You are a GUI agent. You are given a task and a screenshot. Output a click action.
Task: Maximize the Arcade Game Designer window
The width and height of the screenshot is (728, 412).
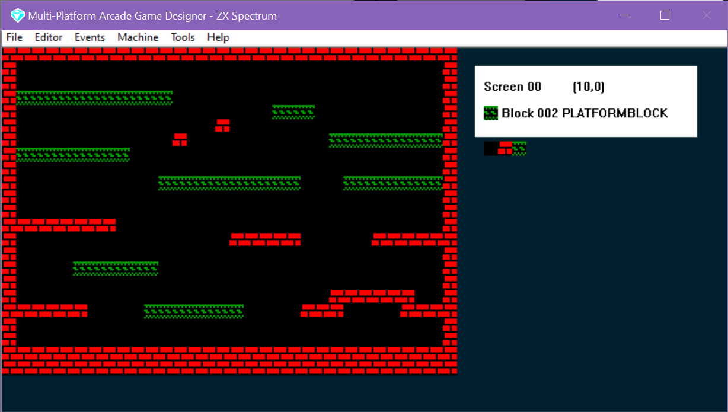665,15
